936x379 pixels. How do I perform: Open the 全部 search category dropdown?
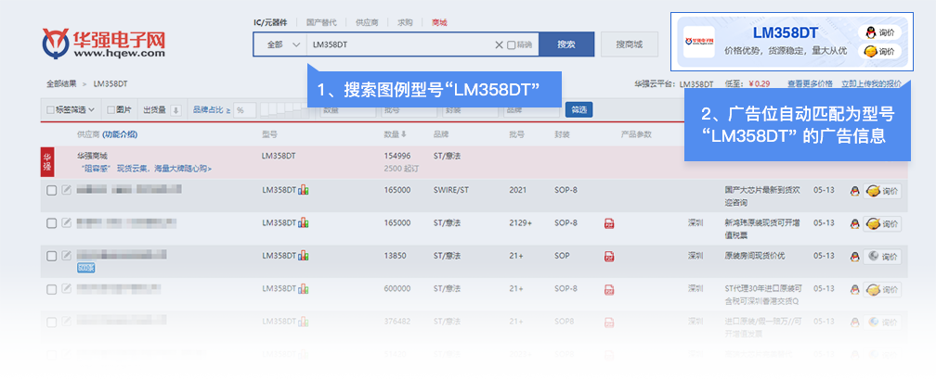click(x=279, y=44)
